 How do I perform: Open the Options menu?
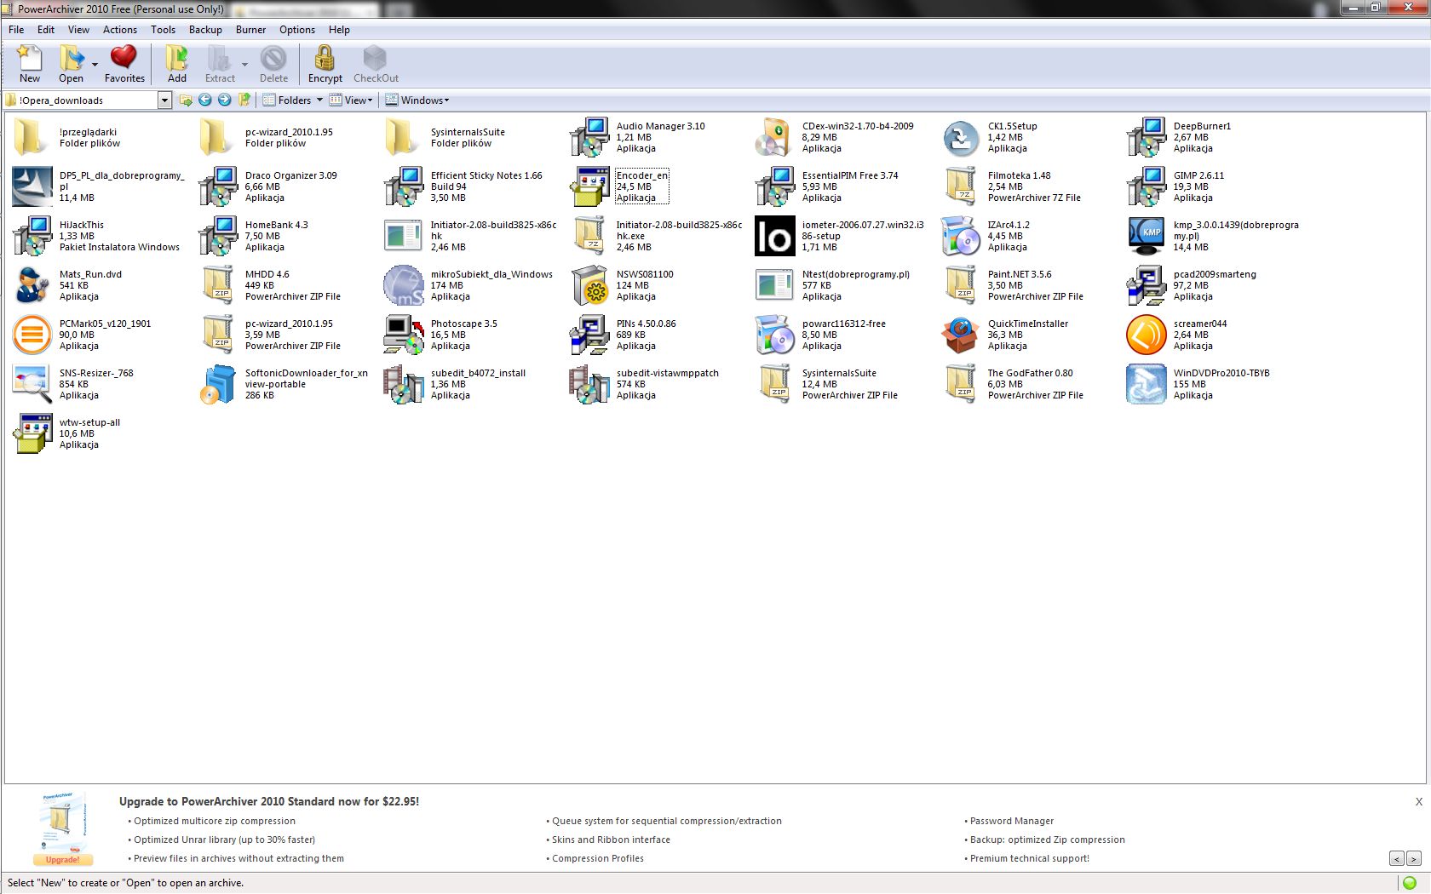tap(297, 30)
